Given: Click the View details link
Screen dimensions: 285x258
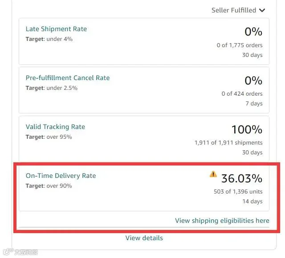Looking at the screenshot, I should click(144, 238).
